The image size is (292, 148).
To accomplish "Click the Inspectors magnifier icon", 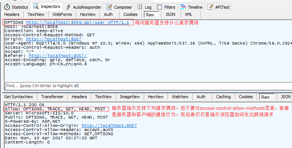I will click(x=36, y=6).
